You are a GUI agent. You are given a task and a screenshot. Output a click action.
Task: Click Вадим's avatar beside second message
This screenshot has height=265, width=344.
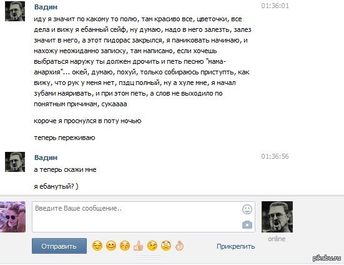point(15,162)
